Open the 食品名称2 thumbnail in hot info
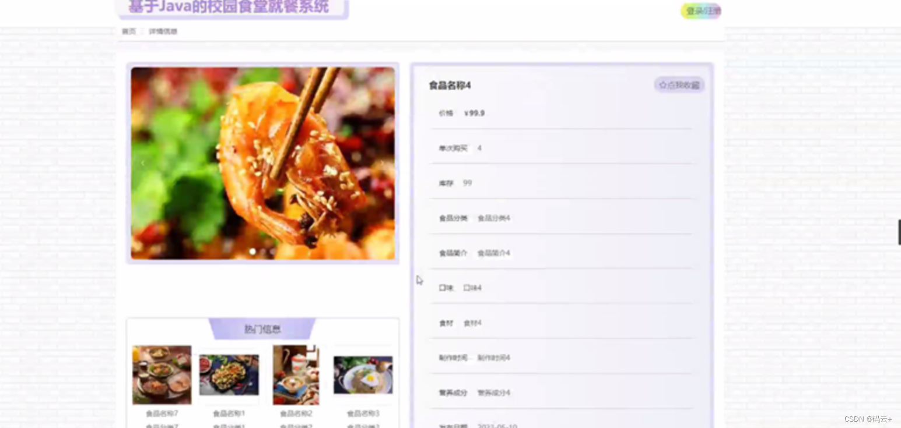This screenshot has width=901, height=428. coord(296,375)
